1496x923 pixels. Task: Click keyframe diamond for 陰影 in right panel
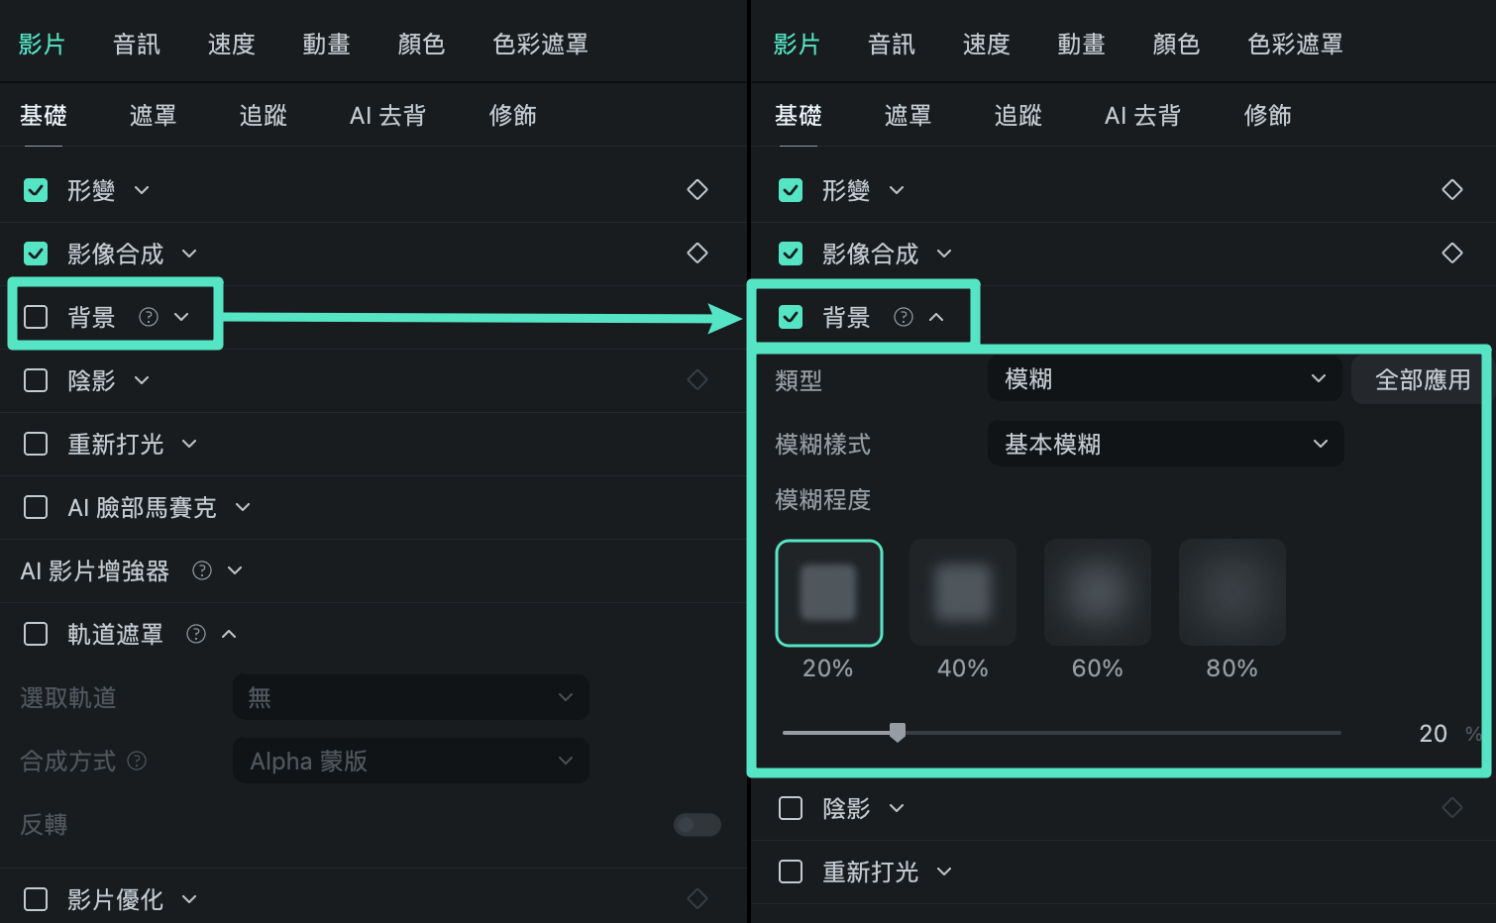point(1452,807)
